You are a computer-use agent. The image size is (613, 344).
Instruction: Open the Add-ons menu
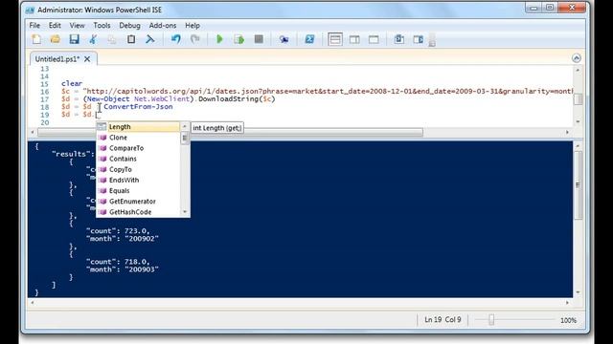pos(163,26)
